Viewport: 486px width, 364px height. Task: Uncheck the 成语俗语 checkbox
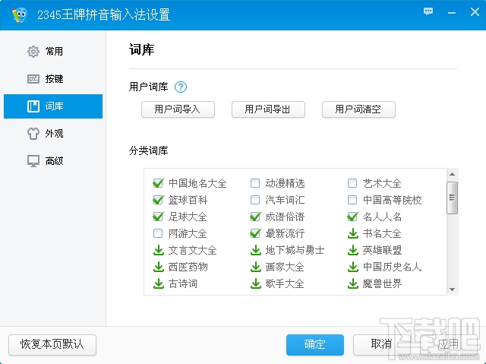pos(255,217)
